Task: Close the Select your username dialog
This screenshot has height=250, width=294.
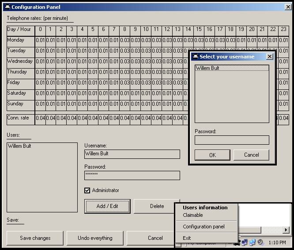Action: pyautogui.click(x=270, y=57)
